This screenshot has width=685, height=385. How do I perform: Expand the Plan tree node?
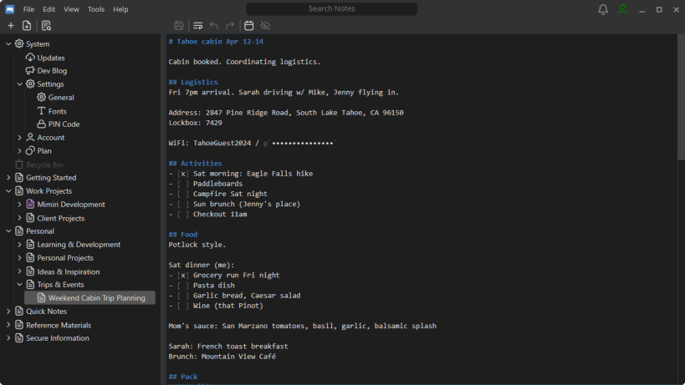click(20, 150)
